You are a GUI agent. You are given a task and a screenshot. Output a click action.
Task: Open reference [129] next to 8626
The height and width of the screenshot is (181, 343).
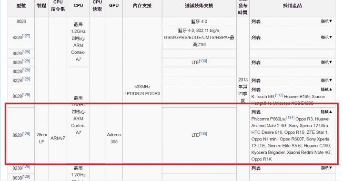[x=26, y=52]
